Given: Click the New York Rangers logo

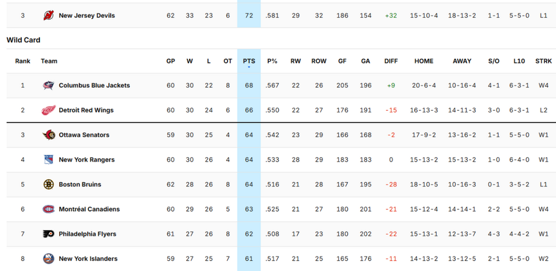Looking at the screenshot, I should tap(49, 159).
